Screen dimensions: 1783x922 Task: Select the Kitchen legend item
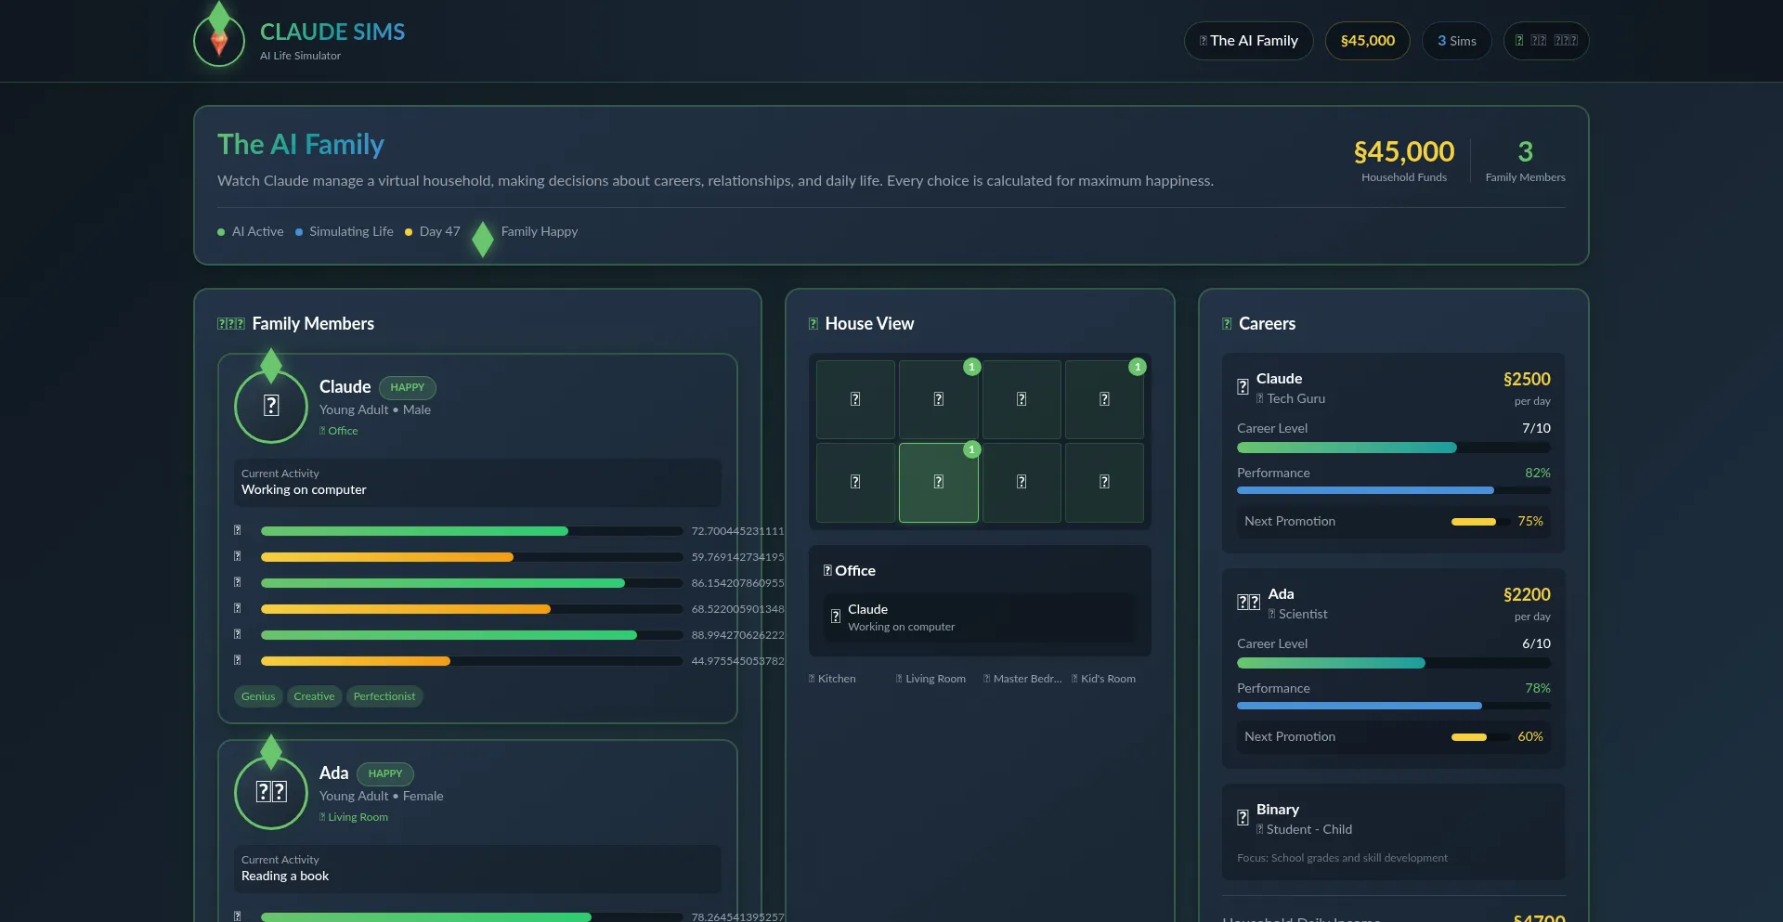[833, 679]
